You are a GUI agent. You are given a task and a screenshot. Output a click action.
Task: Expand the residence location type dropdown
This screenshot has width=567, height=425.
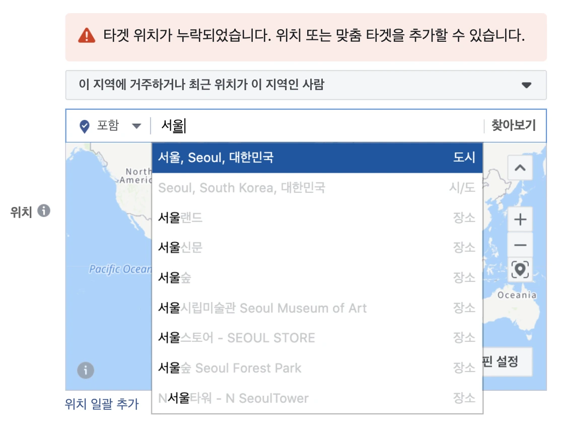pos(306,85)
